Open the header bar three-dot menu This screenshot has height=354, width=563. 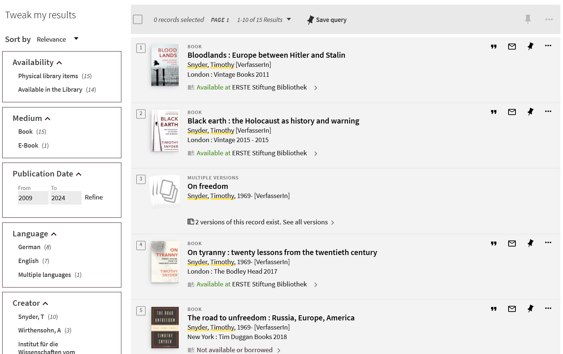[549, 19]
